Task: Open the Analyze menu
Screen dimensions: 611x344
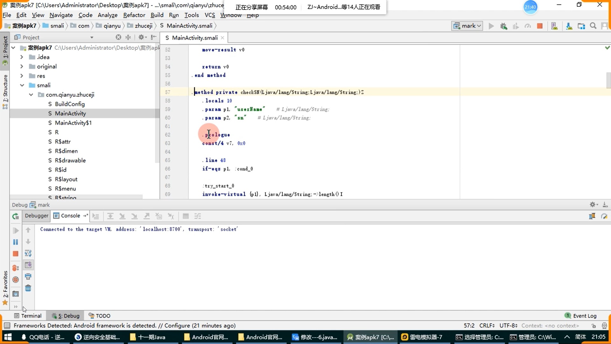Action: (x=108, y=15)
